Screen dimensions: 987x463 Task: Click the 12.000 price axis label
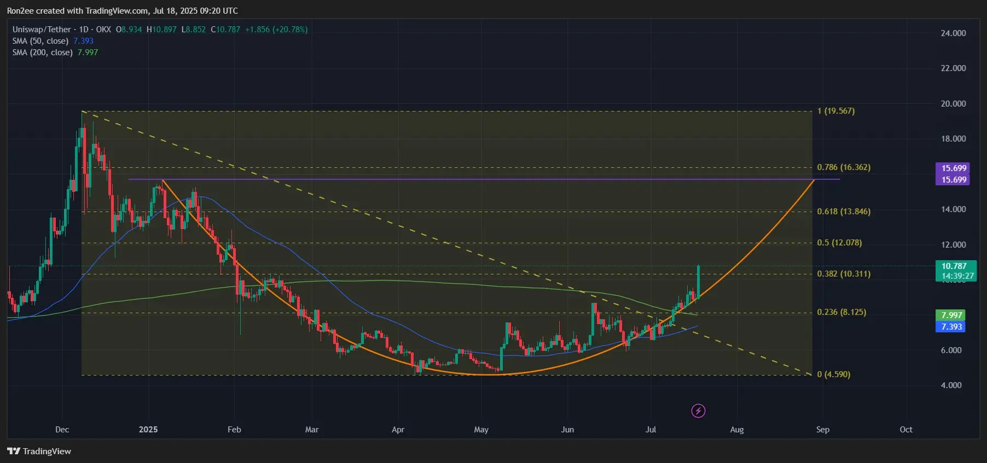[953, 245]
